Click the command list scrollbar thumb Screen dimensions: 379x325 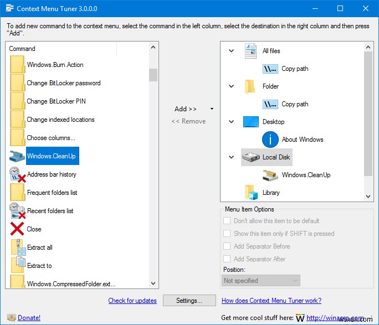[x=153, y=75]
